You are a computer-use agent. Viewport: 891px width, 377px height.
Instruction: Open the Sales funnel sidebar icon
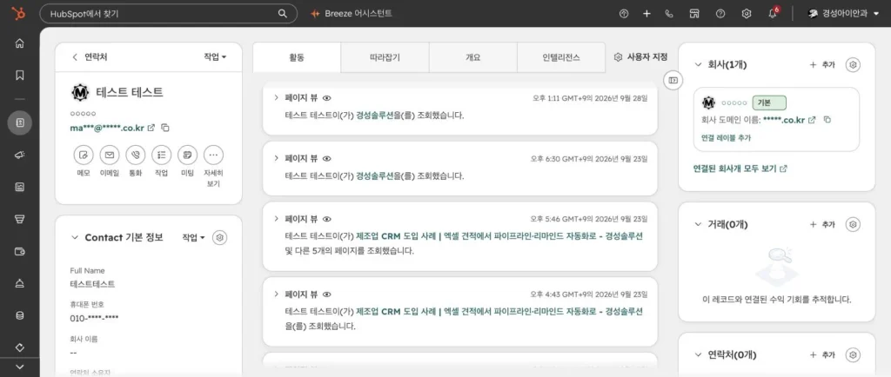click(20, 219)
